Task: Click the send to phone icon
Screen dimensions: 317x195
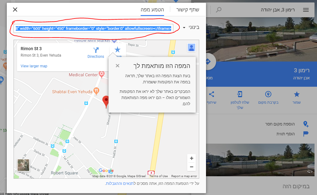Action: point(240,94)
